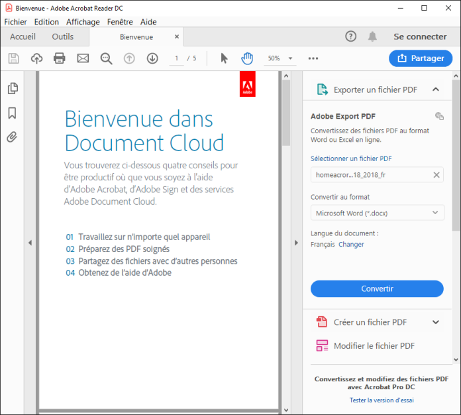Click document vertical scrollbar thumb

(286, 113)
